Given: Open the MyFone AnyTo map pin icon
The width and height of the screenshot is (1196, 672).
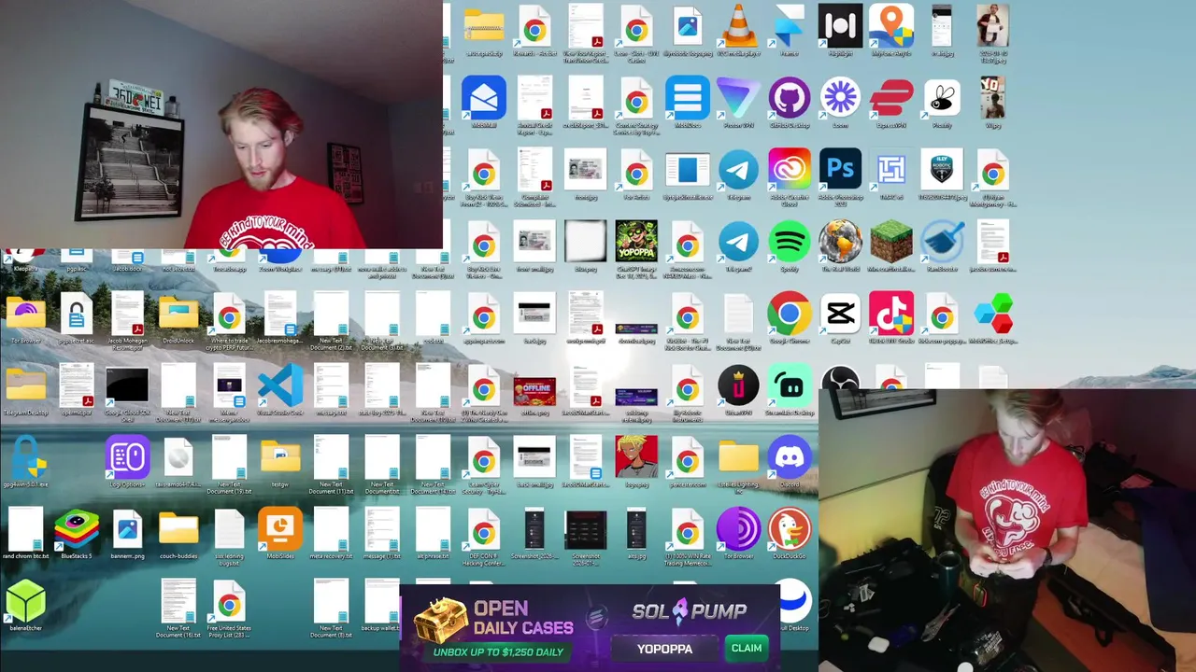Looking at the screenshot, I should 890,26.
